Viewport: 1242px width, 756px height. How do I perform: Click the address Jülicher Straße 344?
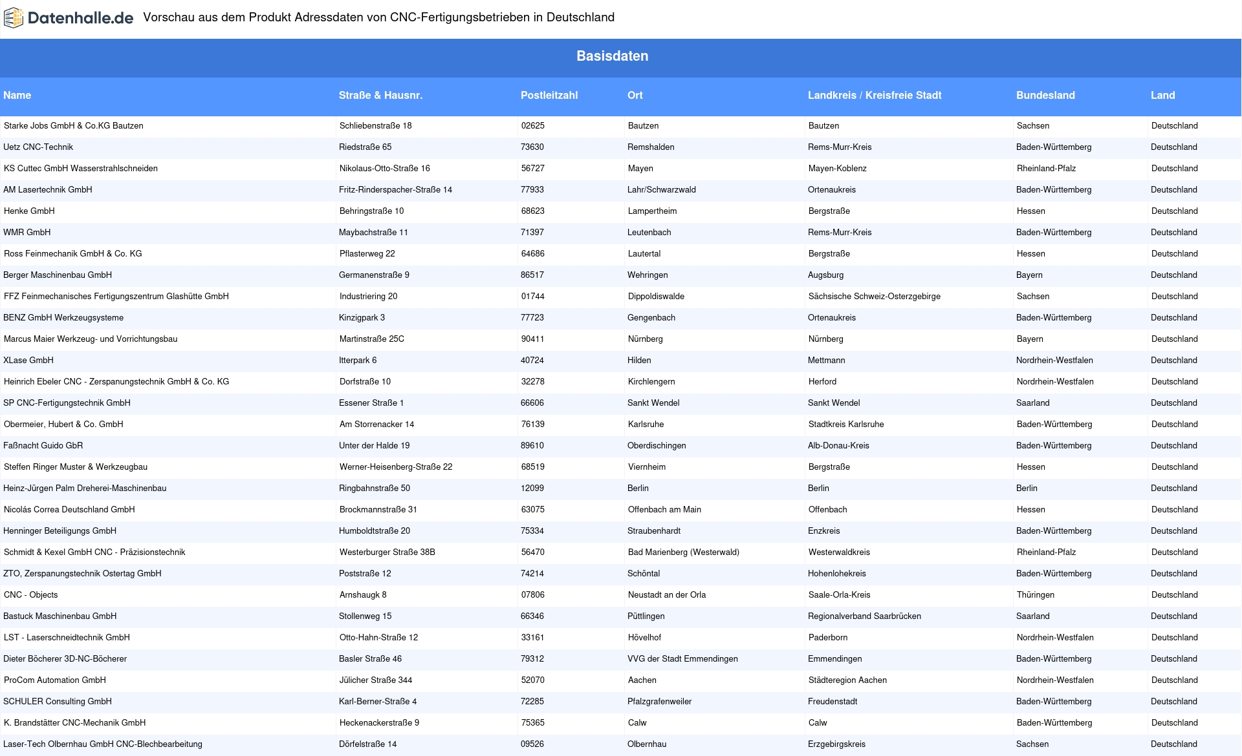(x=376, y=680)
